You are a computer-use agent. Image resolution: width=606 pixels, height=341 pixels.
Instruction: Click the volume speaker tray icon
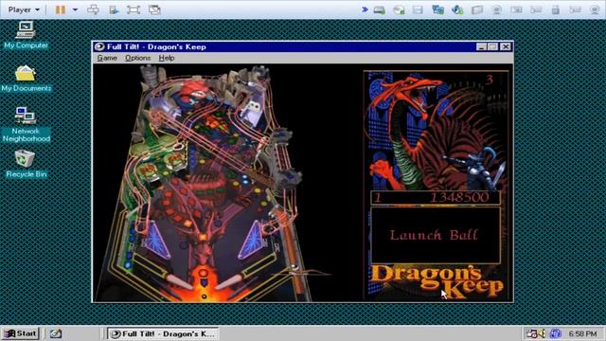tap(542, 333)
